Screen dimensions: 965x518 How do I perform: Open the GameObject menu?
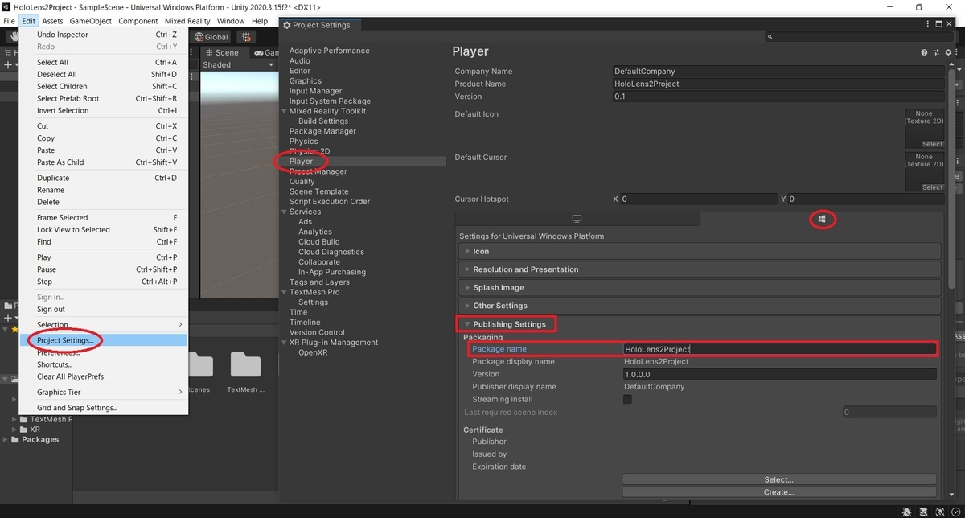coord(91,21)
